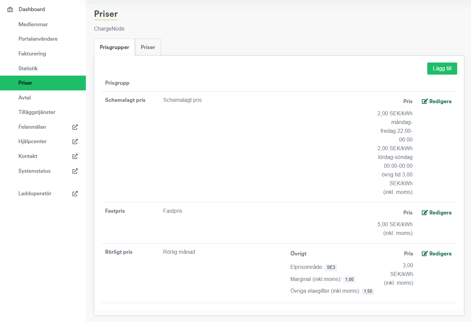Click edit pencil icon for Rörligt pris
This screenshot has width=471, height=322.
425,254
